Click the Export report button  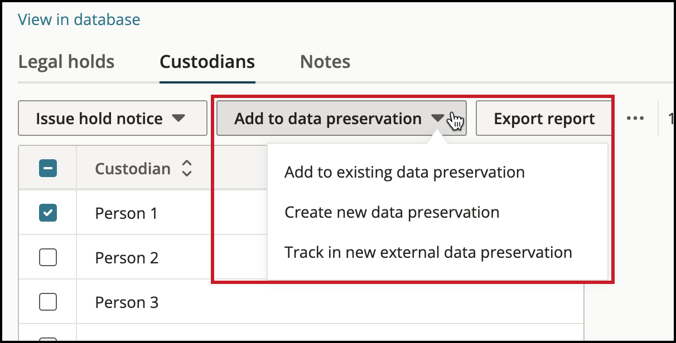click(544, 119)
